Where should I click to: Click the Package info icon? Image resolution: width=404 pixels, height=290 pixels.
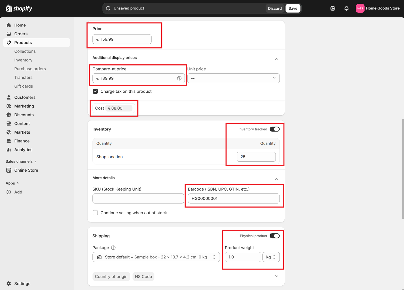pyautogui.click(x=113, y=248)
